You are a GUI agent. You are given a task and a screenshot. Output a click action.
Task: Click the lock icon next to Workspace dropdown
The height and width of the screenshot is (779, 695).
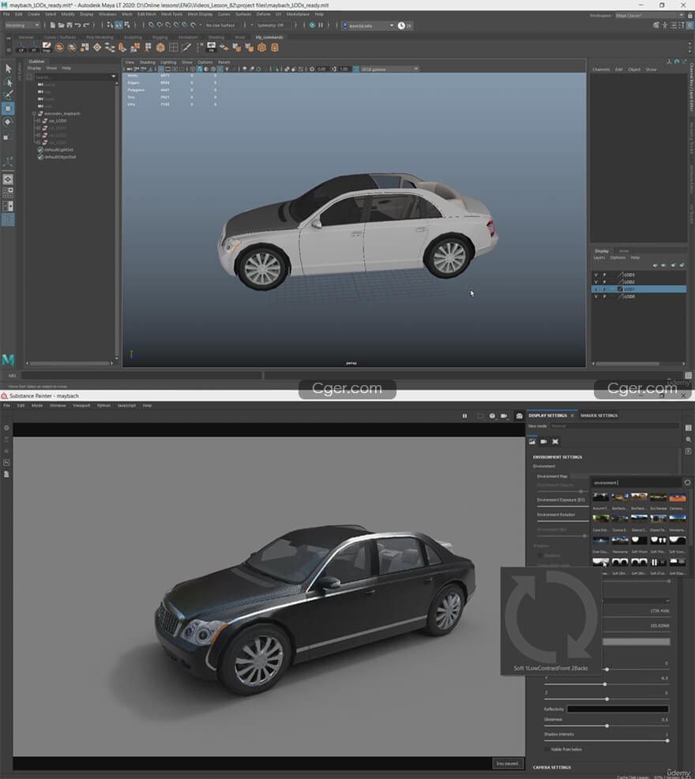pos(690,16)
